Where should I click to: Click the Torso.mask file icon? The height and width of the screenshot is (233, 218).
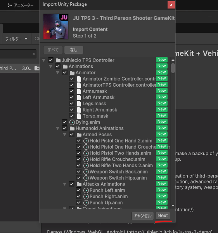(79, 116)
